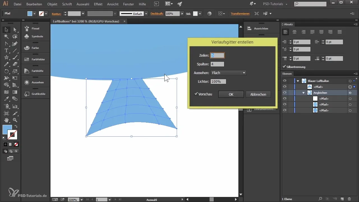Collapse the Angleichen group
Screen dimensions: 359x202
pos(303,93)
